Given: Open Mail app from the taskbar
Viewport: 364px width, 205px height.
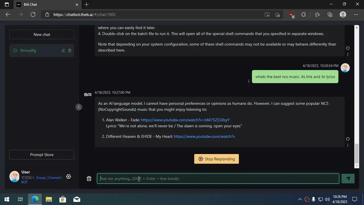Looking at the screenshot, I should 77,199.
